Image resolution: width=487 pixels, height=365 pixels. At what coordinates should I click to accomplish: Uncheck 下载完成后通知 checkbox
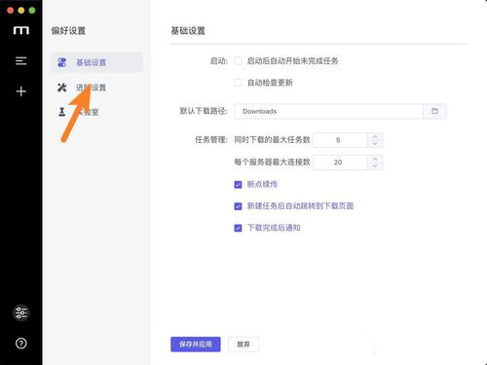click(x=238, y=228)
